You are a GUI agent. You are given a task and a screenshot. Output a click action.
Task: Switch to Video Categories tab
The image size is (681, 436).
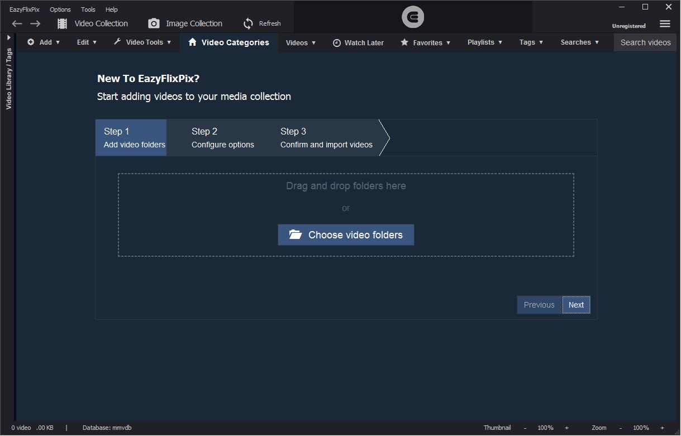(x=228, y=42)
